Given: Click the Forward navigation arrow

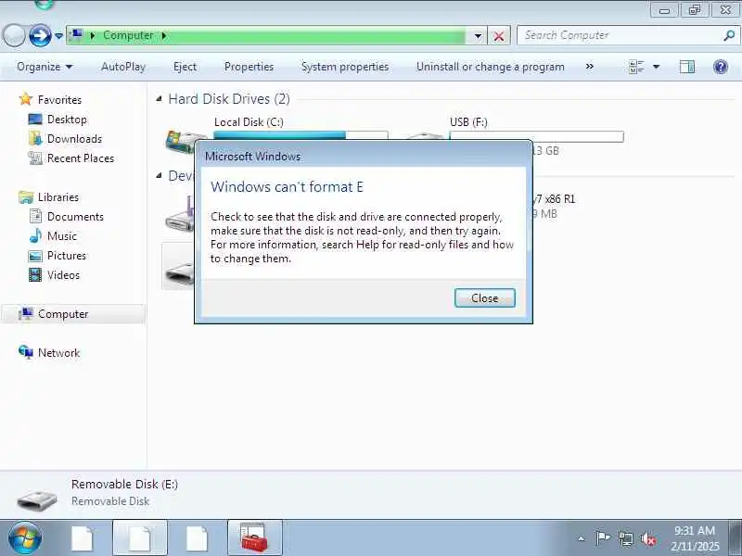Looking at the screenshot, I should [x=40, y=35].
